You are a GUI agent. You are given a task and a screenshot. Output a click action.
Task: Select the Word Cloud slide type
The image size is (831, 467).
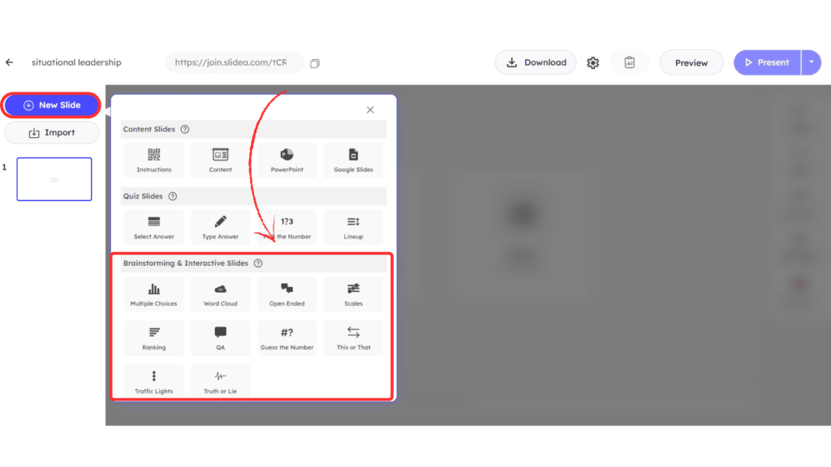coord(221,293)
